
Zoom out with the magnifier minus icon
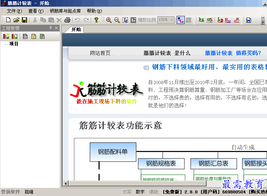pos(117,20)
